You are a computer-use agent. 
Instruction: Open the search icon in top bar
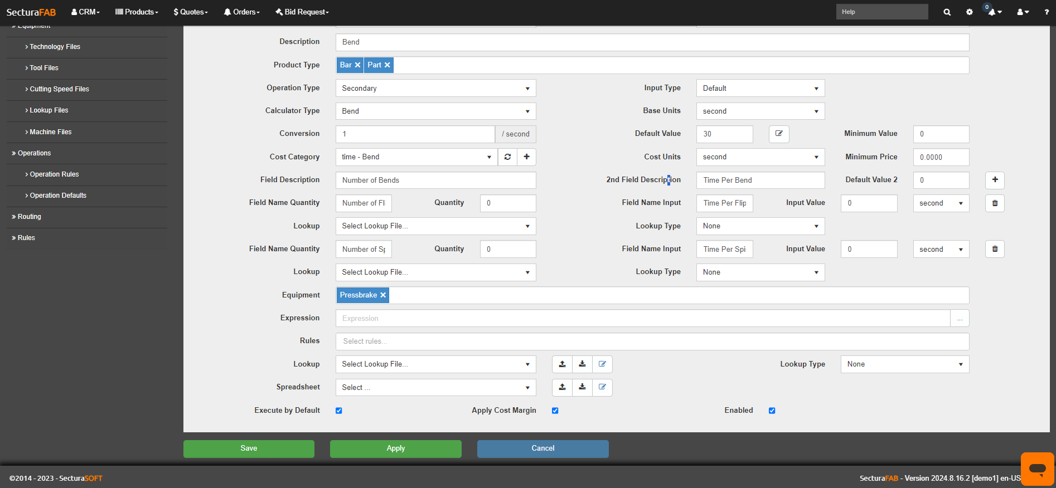(x=947, y=12)
